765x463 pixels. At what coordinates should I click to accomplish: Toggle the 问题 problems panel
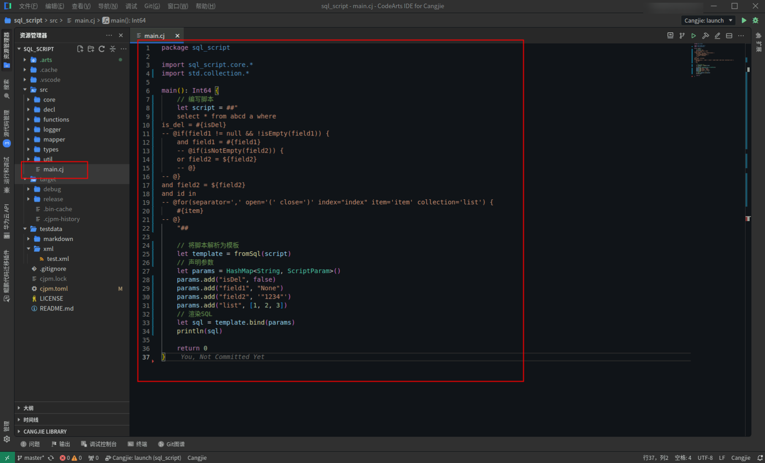pos(30,444)
